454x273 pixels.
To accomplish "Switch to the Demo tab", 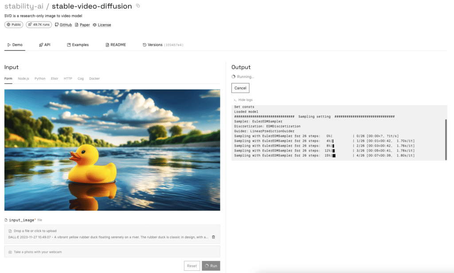I will coord(15,45).
